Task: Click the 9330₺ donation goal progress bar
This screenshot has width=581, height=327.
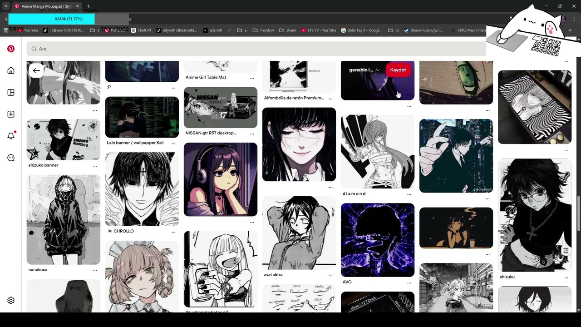Action: coord(69,19)
